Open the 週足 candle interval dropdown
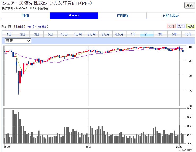The width and height of the screenshot is (196, 152). 18,41
